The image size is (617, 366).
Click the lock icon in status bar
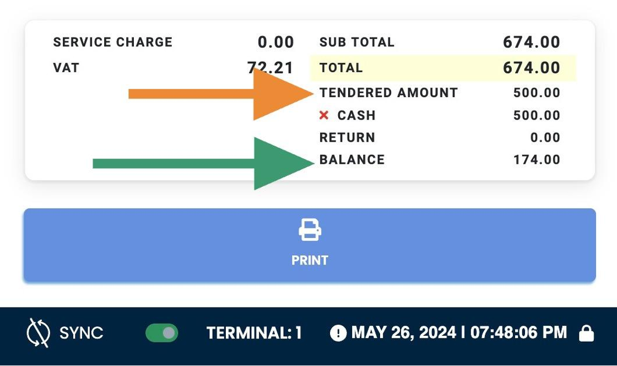point(586,333)
